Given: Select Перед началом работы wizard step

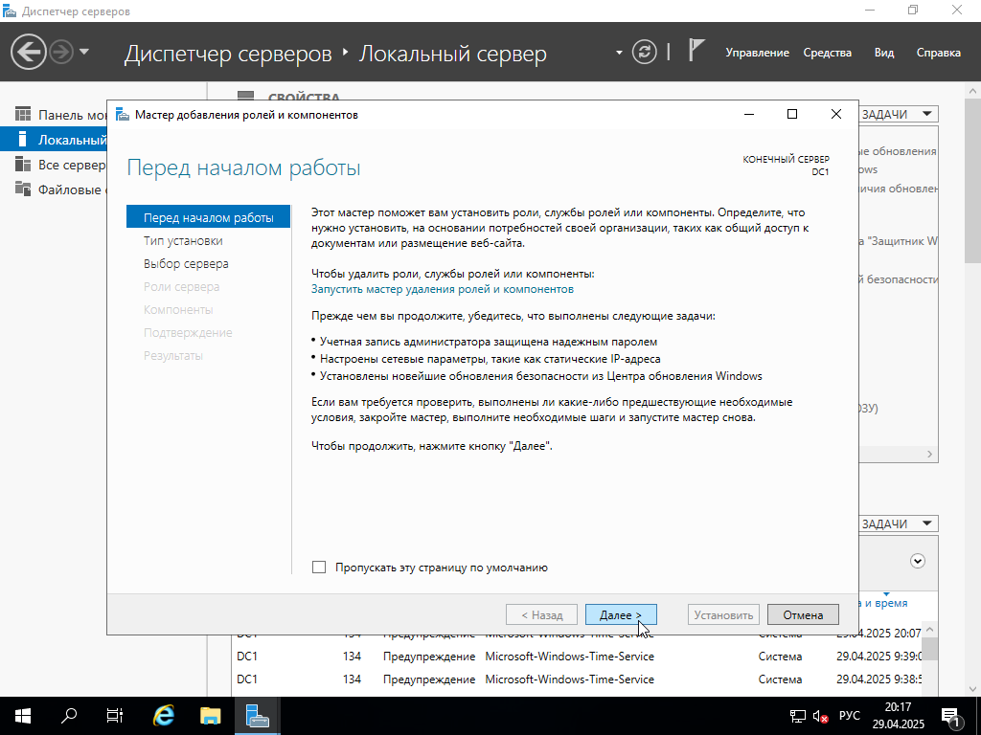Looking at the screenshot, I should (208, 217).
